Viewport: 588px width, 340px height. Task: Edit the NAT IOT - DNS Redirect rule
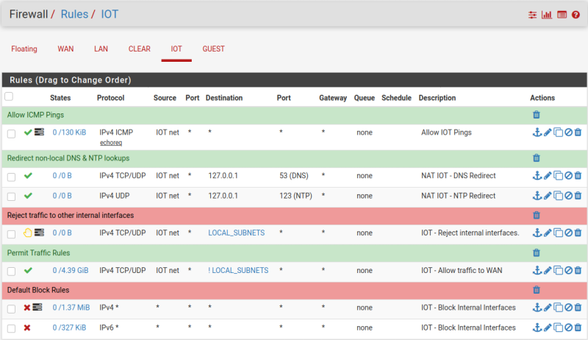click(548, 176)
